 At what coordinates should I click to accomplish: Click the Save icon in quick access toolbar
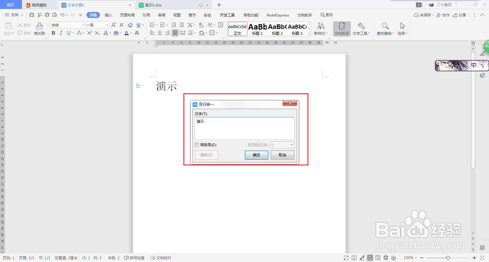point(32,15)
